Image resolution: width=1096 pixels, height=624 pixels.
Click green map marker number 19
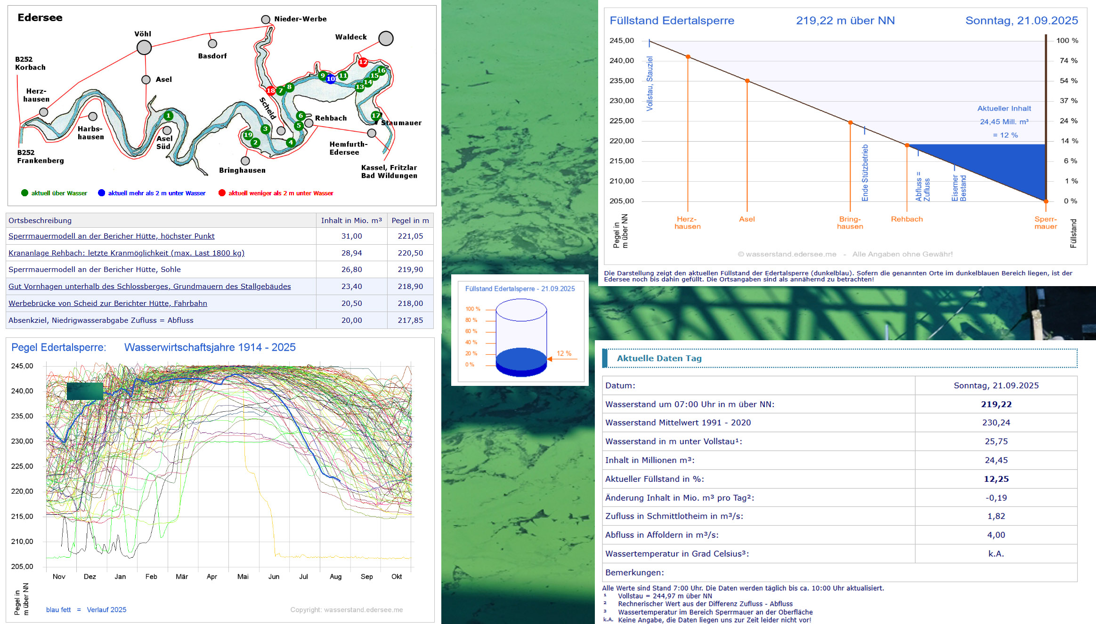pos(248,135)
